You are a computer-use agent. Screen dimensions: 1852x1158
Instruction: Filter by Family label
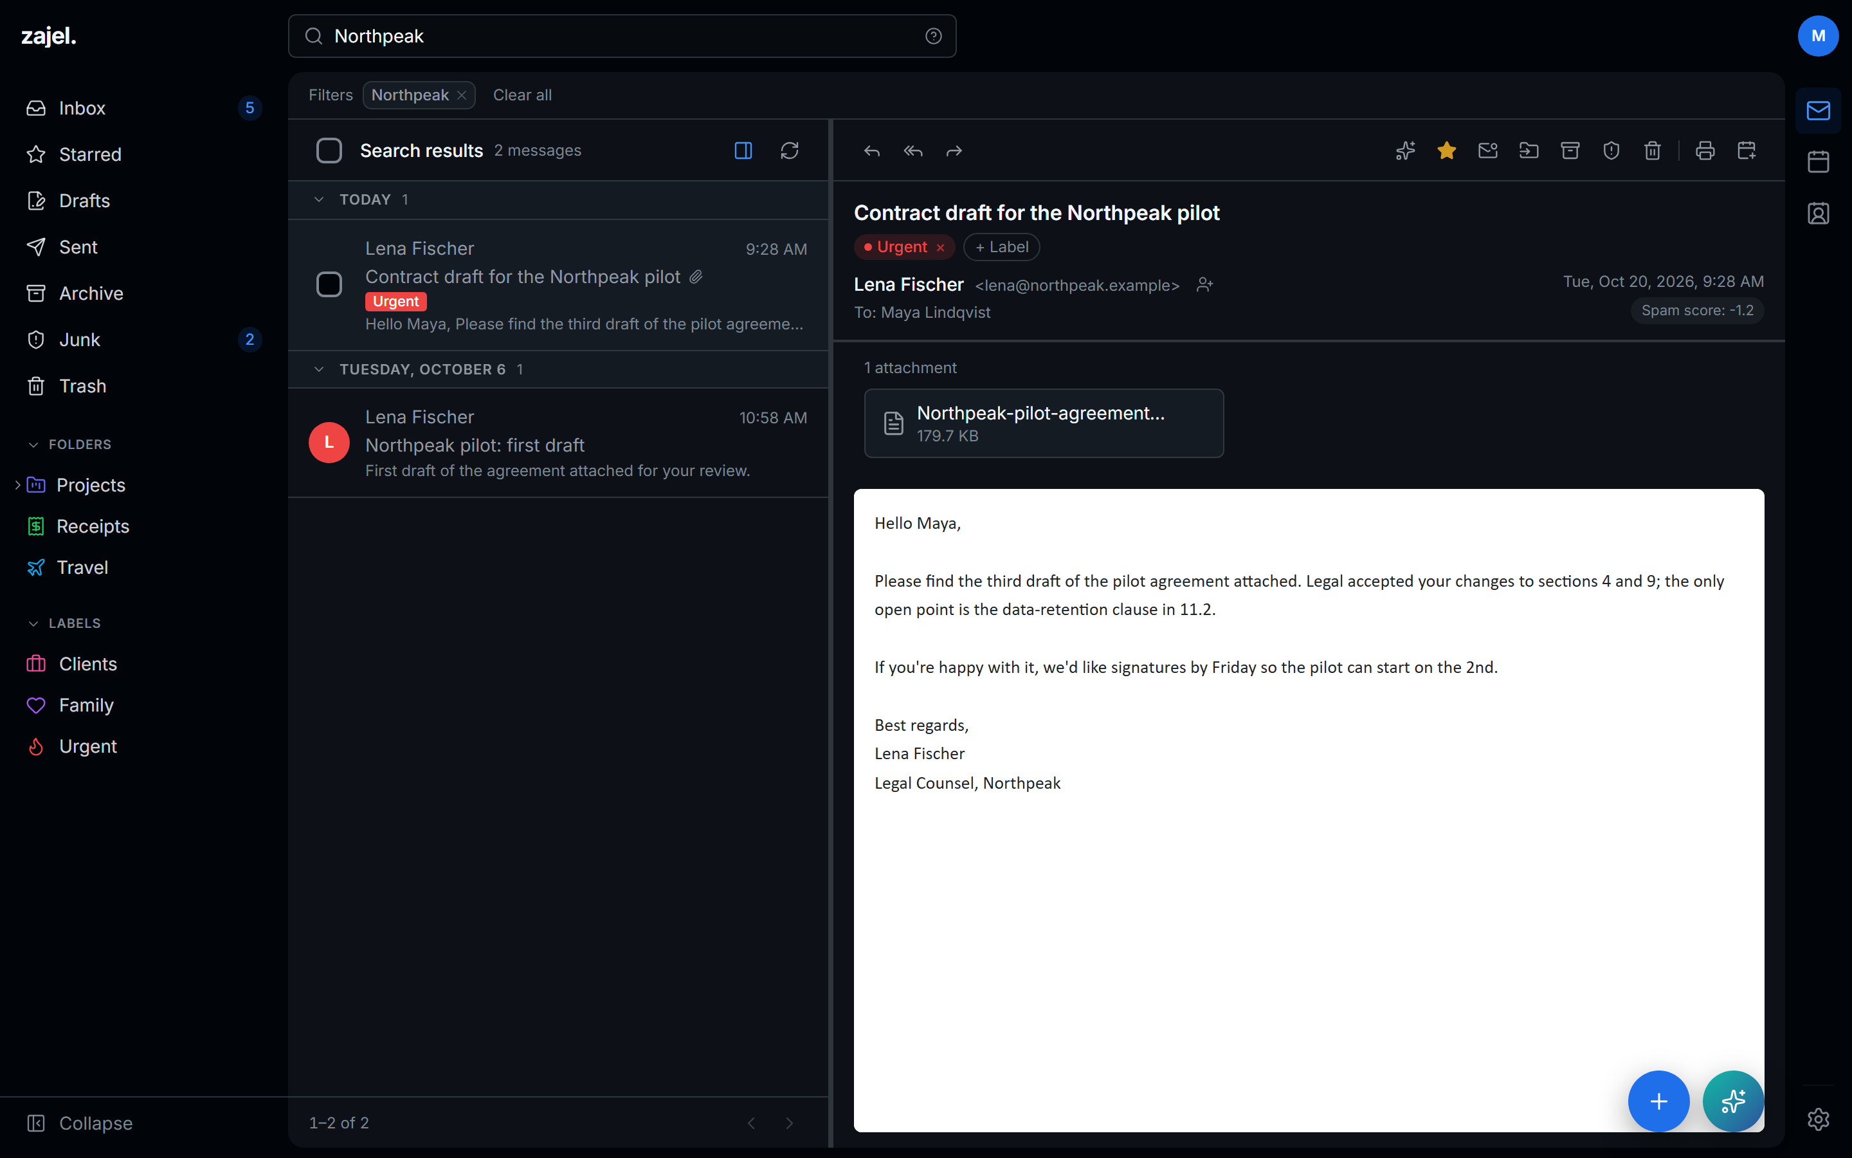click(144, 705)
